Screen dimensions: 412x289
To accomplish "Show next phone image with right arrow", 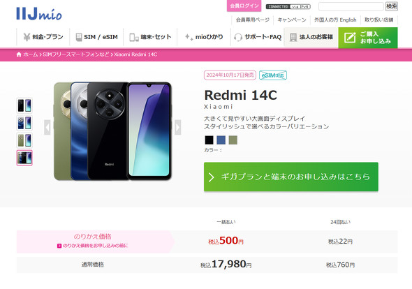I will 178,127.
